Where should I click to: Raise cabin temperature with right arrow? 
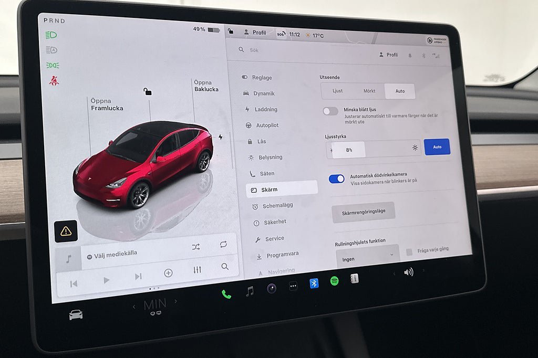(175, 301)
